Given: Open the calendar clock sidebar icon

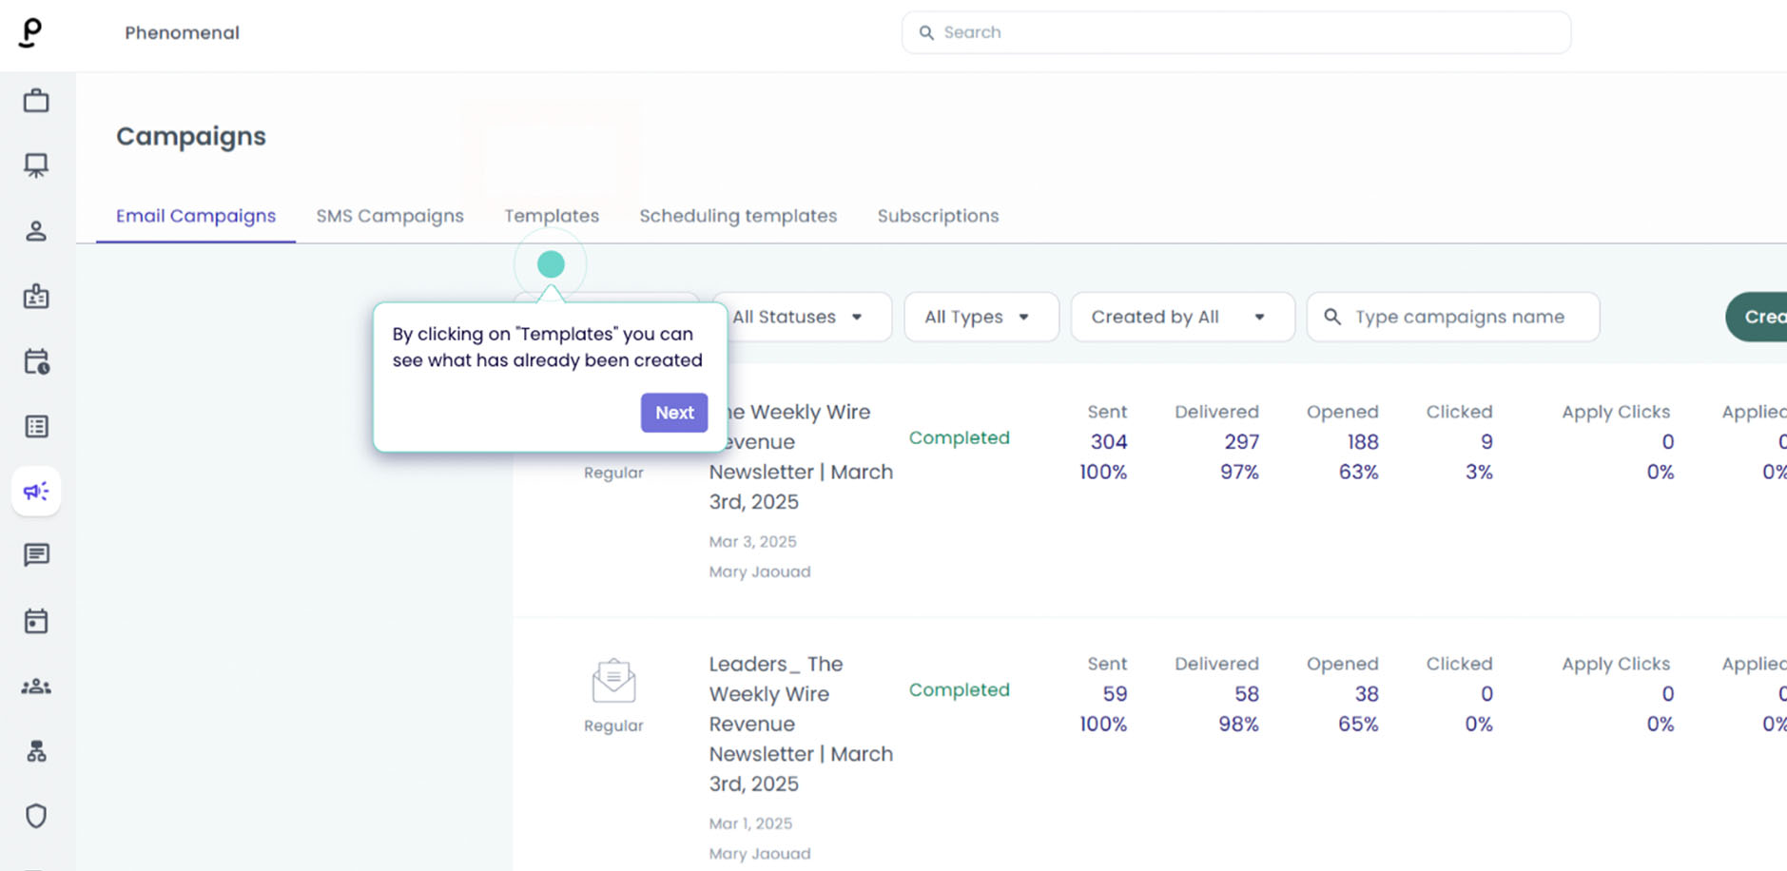Looking at the screenshot, I should [x=36, y=361].
